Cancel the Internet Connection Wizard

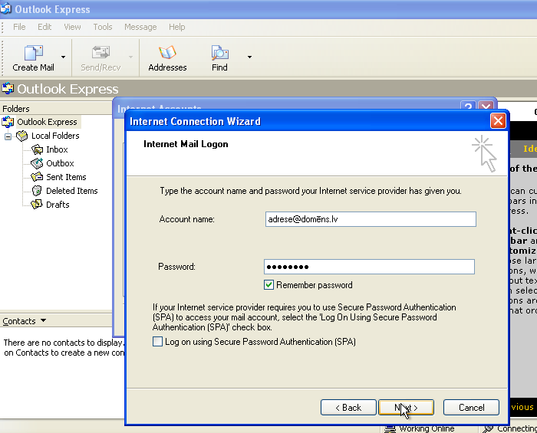click(x=471, y=408)
